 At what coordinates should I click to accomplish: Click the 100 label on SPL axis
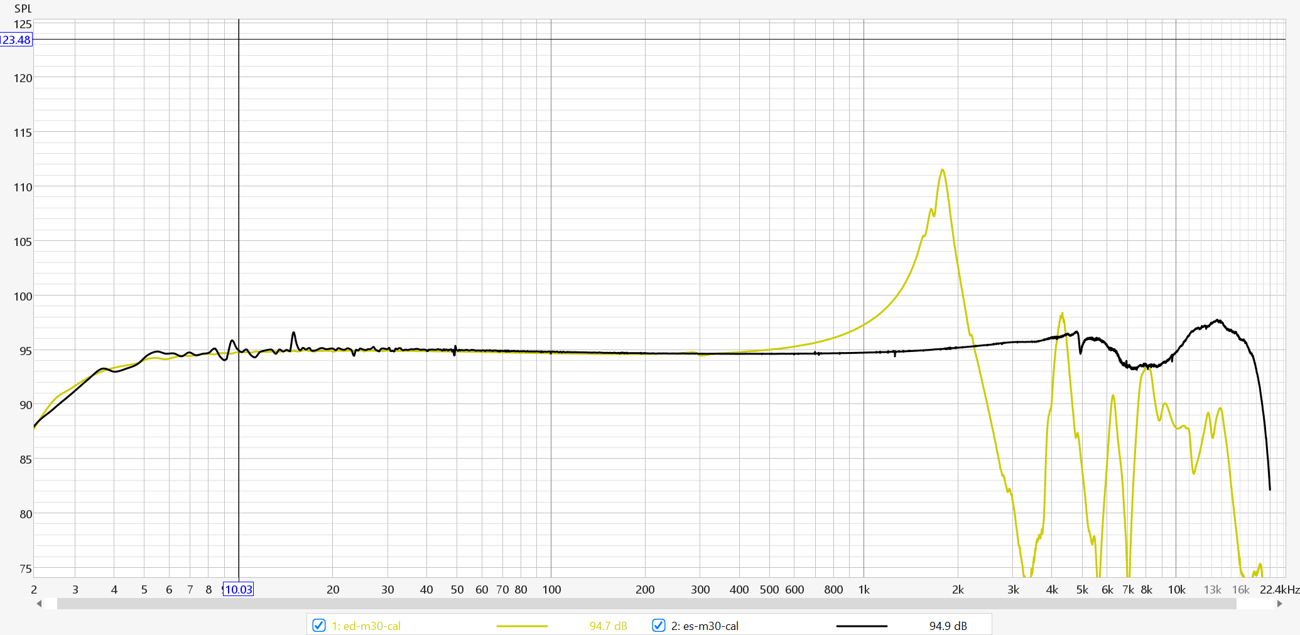23,296
